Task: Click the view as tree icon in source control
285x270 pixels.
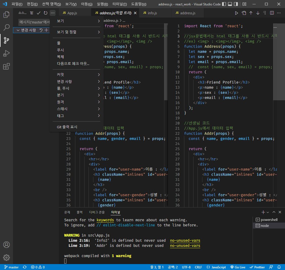Action: [x=32, y=13]
